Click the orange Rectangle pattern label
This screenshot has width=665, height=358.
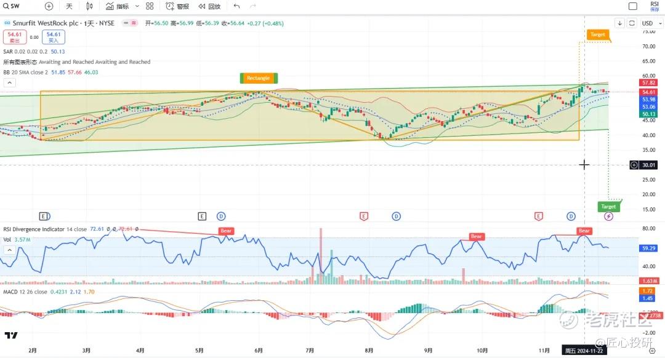pyautogui.click(x=258, y=78)
